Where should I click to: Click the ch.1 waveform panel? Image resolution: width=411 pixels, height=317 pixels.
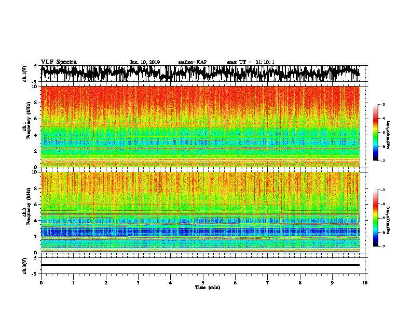[204, 74]
